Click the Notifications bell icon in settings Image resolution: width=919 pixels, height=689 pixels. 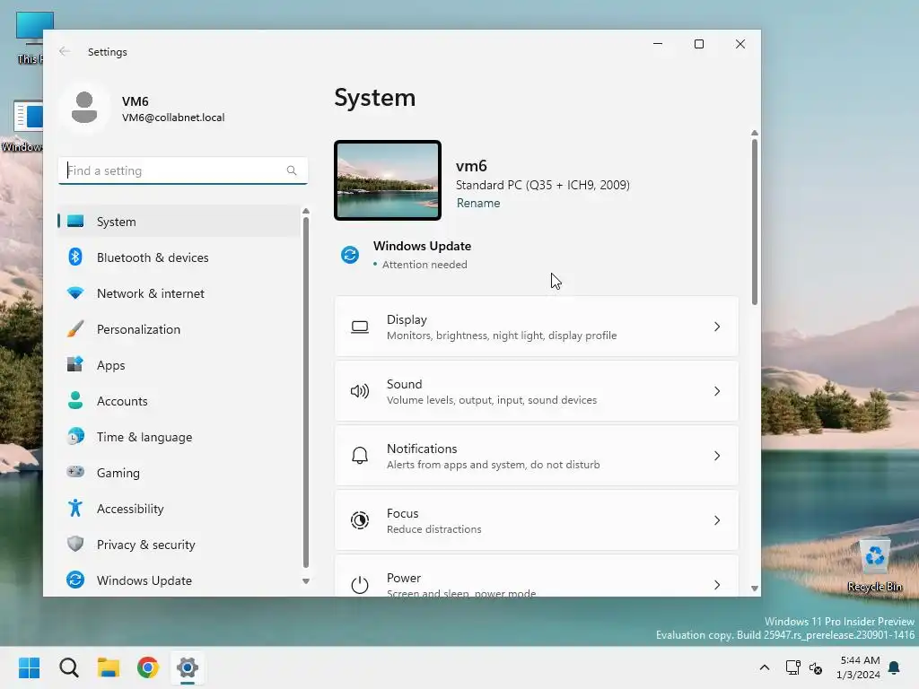[x=360, y=456]
